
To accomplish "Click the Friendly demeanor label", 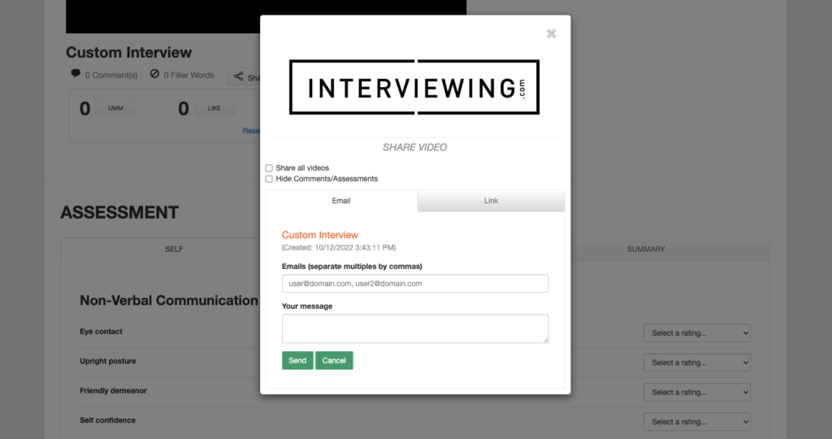I will tap(113, 391).
